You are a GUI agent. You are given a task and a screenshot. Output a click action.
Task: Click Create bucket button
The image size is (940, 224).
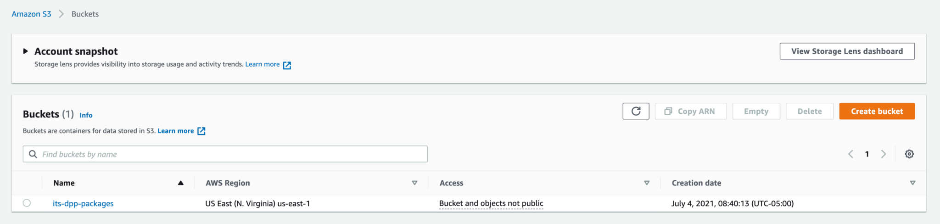877,111
